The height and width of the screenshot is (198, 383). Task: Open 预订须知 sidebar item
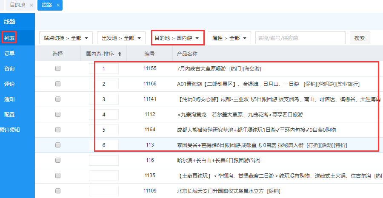pos(10,130)
